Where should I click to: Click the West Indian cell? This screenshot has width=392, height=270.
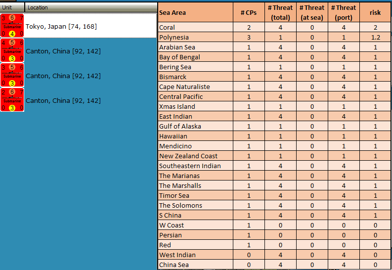(195, 255)
